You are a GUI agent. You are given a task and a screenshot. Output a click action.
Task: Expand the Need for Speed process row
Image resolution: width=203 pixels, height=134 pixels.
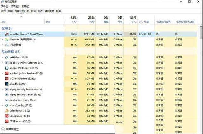[2, 34]
